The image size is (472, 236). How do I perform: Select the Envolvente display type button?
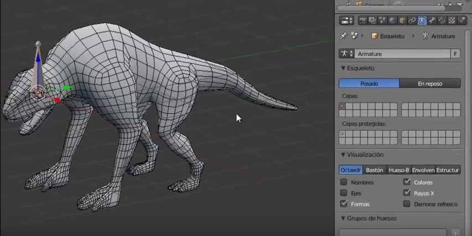[x=423, y=170]
